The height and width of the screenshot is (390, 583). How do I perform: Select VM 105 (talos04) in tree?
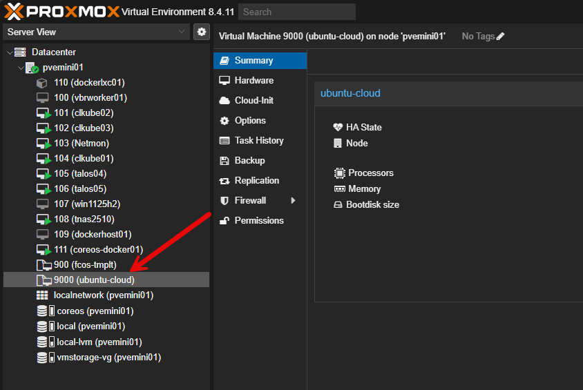pyautogui.click(x=79, y=174)
